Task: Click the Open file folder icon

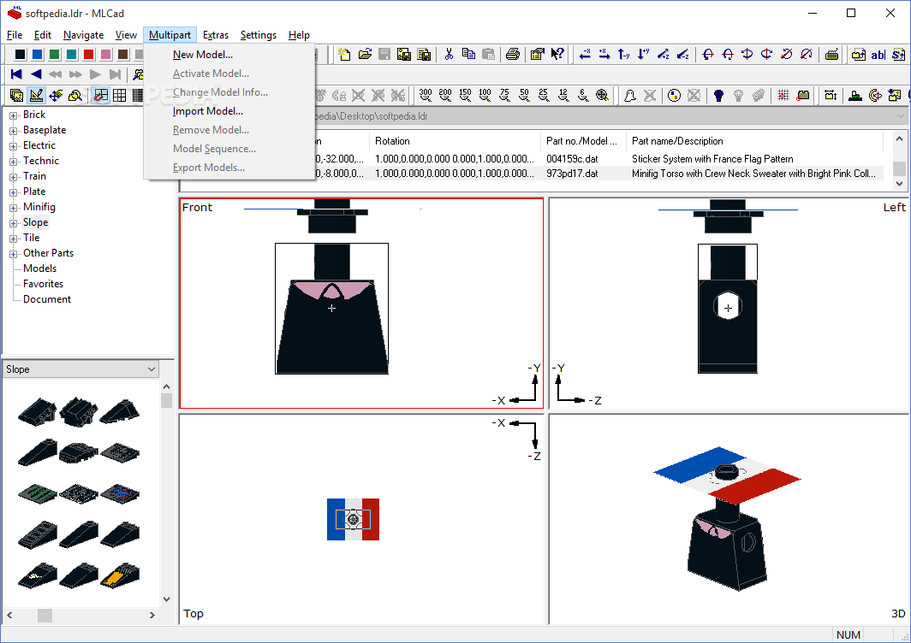Action: pos(365,55)
